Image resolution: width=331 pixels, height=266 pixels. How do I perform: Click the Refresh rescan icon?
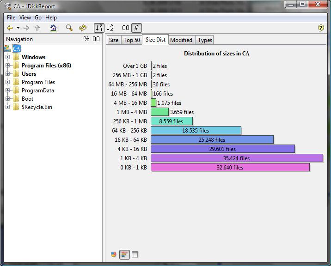(x=83, y=28)
